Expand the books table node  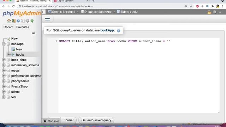click(8, 54)
